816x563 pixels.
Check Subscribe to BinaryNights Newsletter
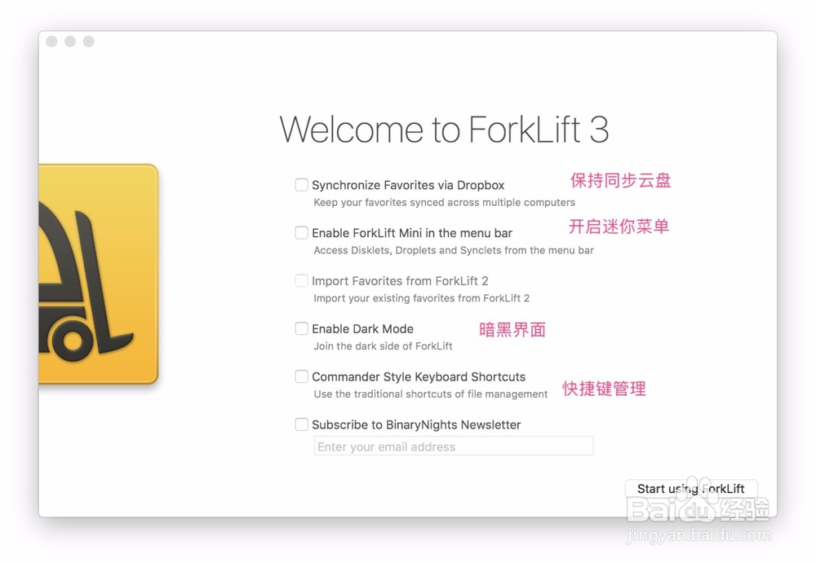pos(301,424)
